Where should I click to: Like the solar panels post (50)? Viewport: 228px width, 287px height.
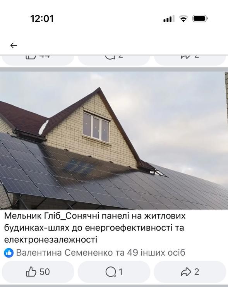[38, 272]
